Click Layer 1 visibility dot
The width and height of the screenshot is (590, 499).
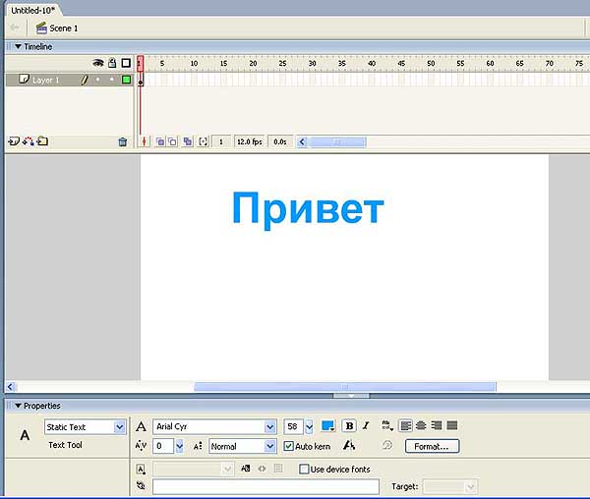pos(97,80)
